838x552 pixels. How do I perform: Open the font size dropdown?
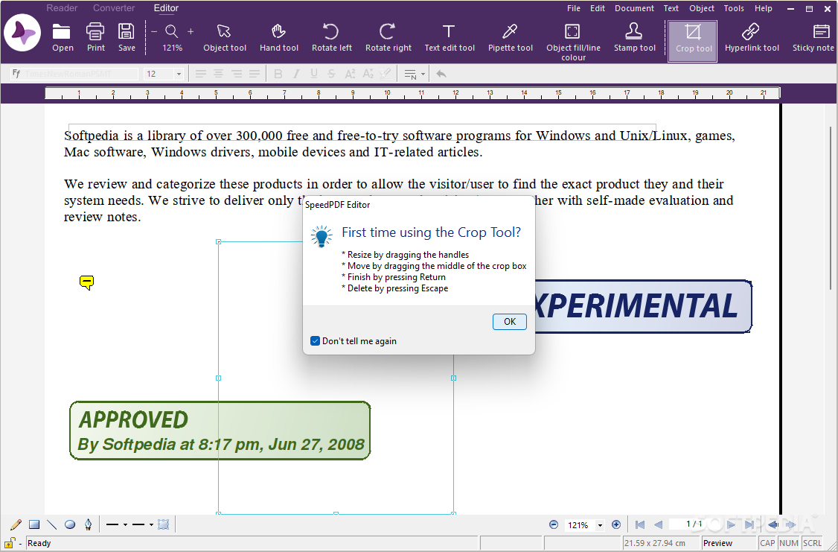point(179,74)
